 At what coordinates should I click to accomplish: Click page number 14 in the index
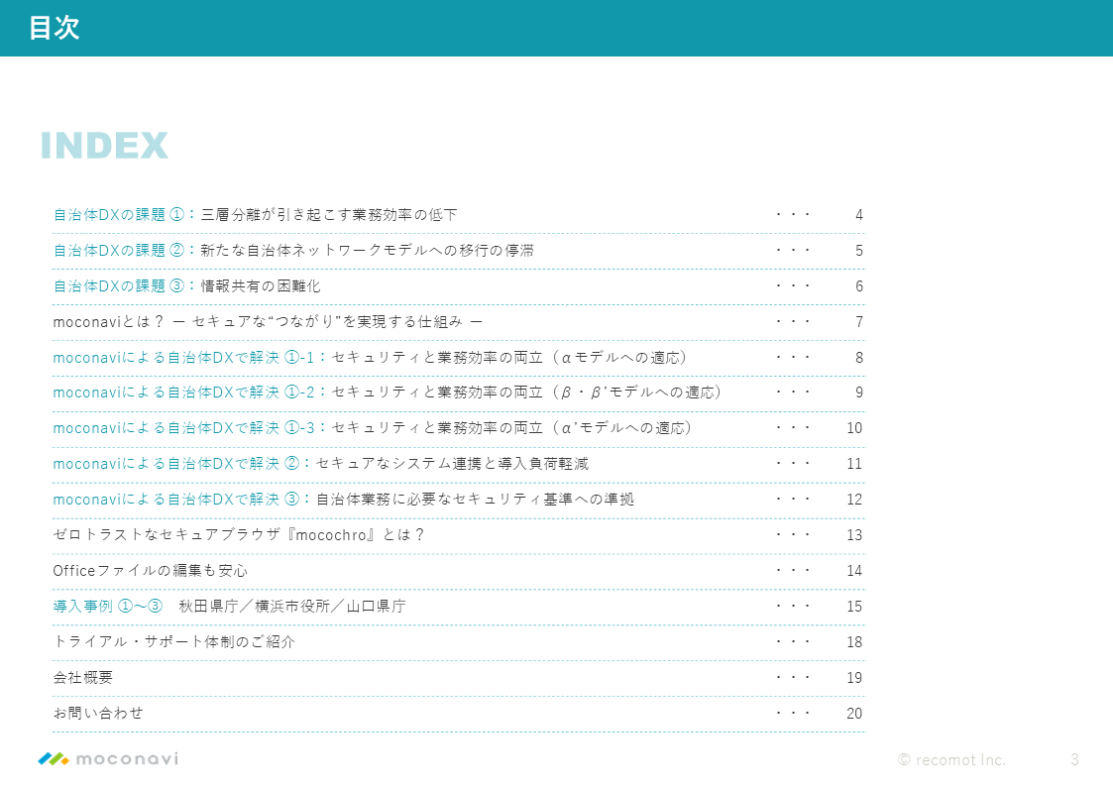pos(854,571)
